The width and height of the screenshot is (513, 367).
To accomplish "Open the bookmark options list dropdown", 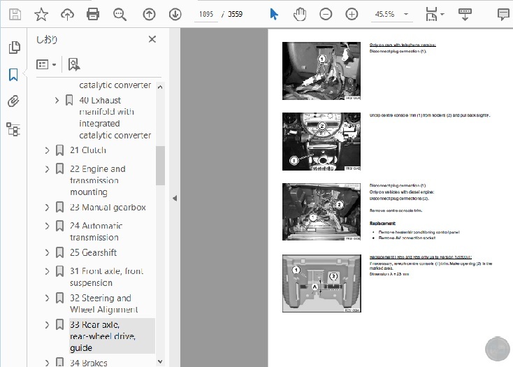I will click(46, 64).
